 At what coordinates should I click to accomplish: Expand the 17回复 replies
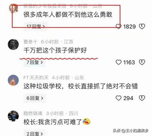click(x=35, y=26)
